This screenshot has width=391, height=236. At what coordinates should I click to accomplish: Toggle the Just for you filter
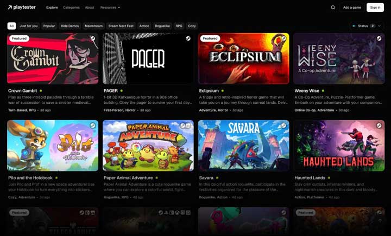click(x=29, y=26)
